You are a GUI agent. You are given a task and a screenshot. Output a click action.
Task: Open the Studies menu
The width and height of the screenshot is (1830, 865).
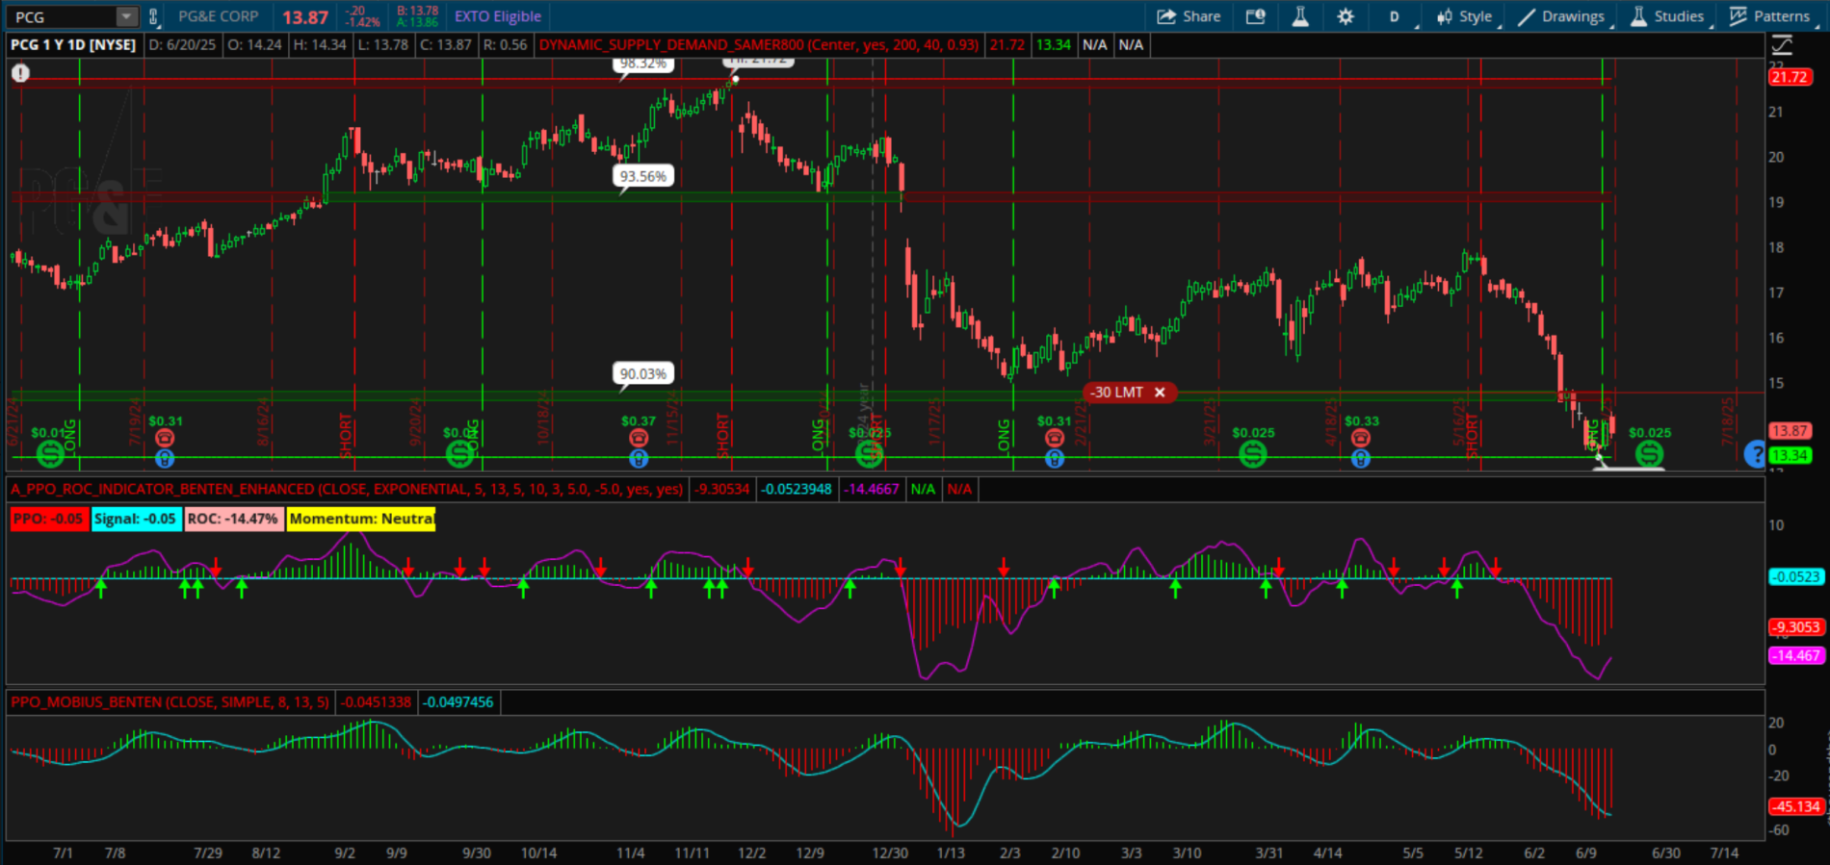pyautogui.click(x=1667, y=16)
